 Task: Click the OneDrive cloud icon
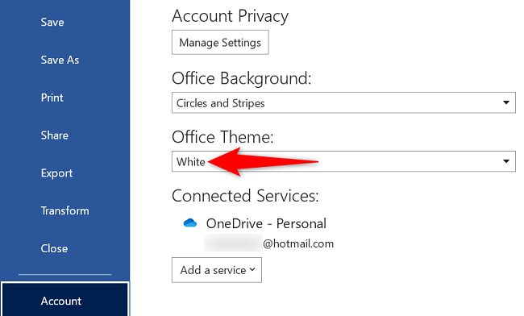pyautogui.click(x=190, y=222)
